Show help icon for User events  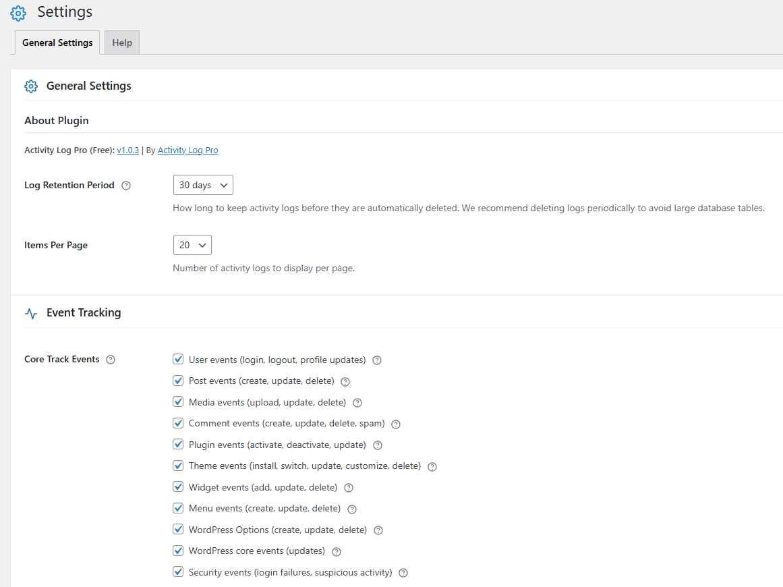pyautogui.click(x=377, y=360)
